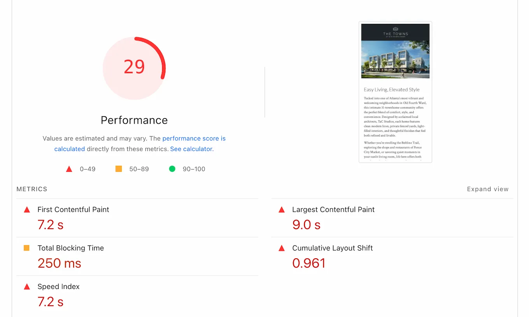Open the 'See calculator' link
Viewport: 529px width, 317px height.
[x=191, y=149]
